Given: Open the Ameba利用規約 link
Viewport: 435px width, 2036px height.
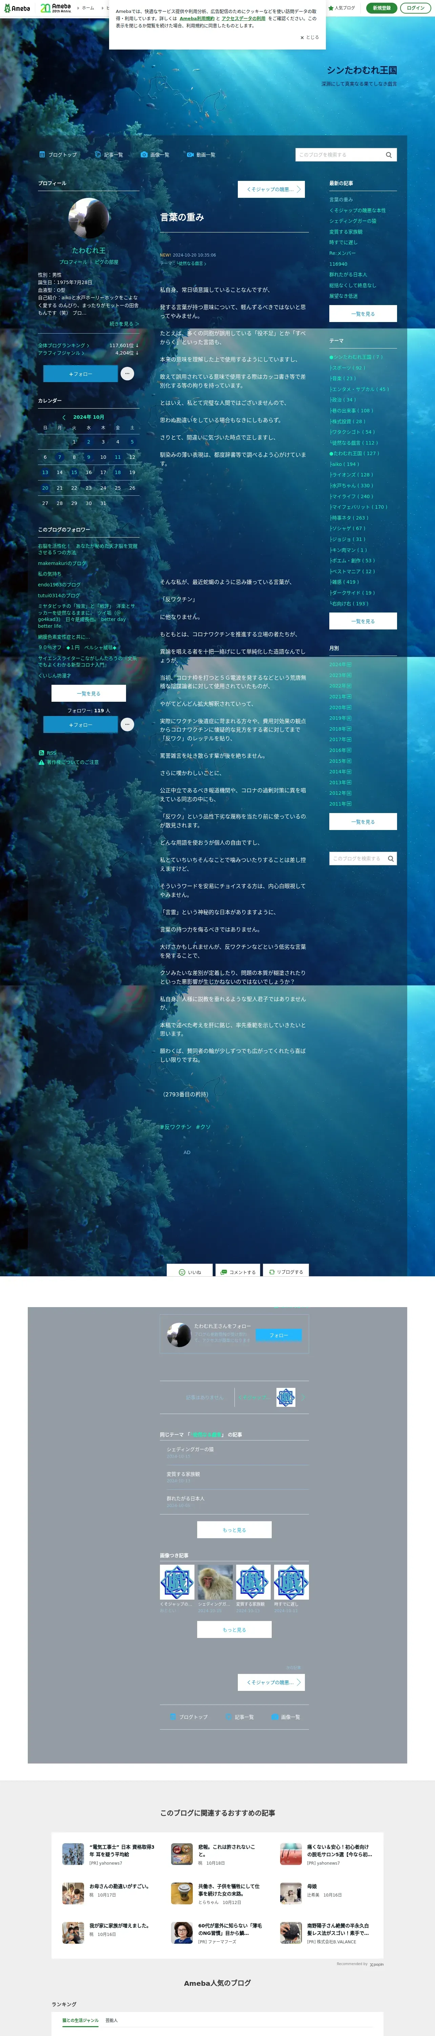Looking at the screenshot, I should [196, 18].
